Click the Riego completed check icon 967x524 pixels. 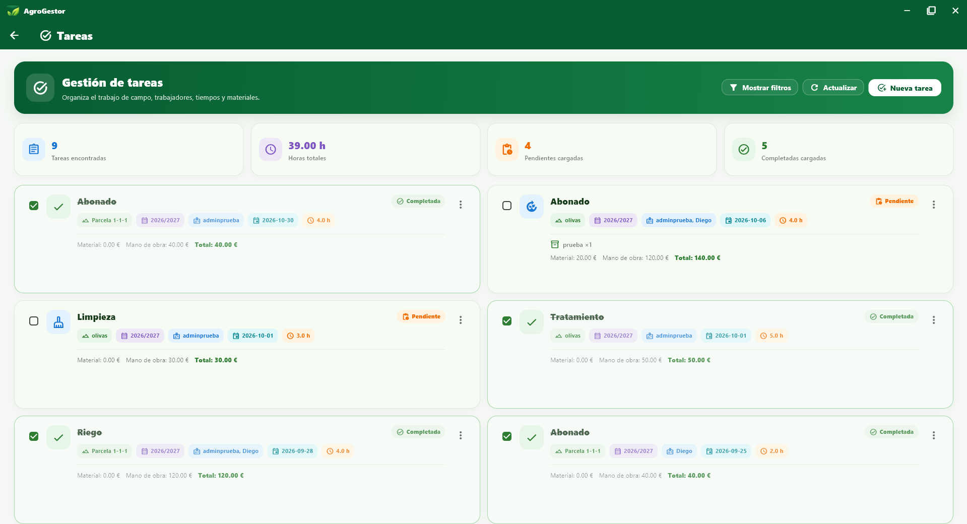click(x=58, y=437)
